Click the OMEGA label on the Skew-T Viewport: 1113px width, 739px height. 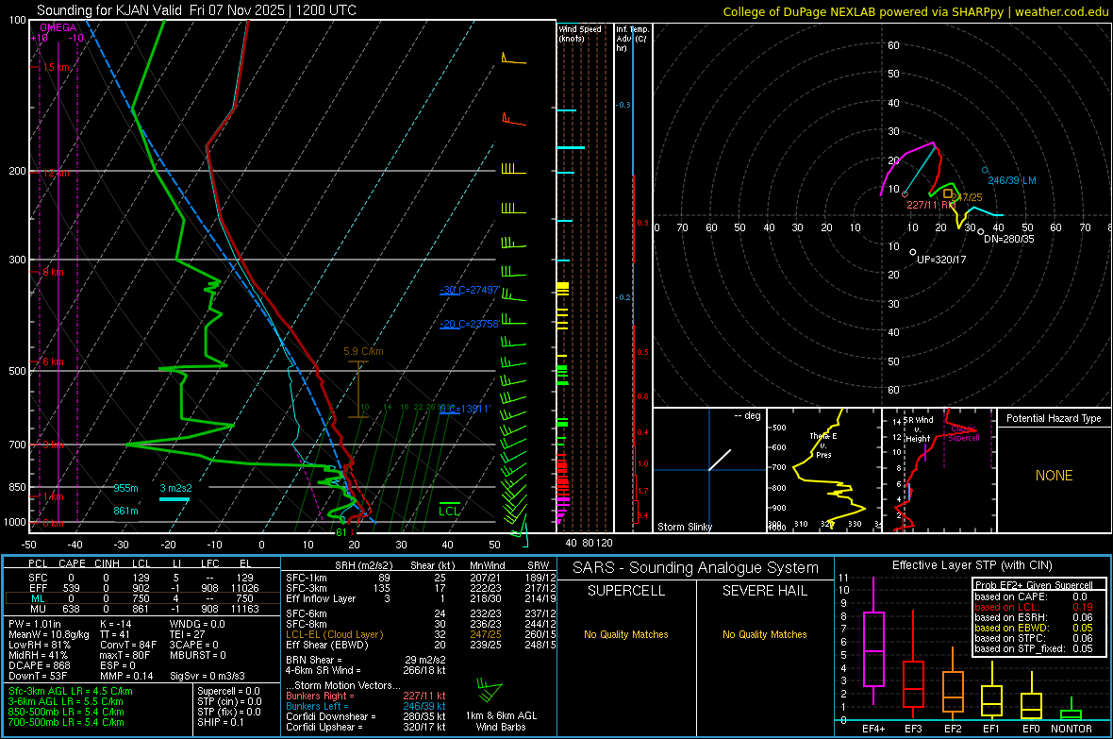[58, 27]
